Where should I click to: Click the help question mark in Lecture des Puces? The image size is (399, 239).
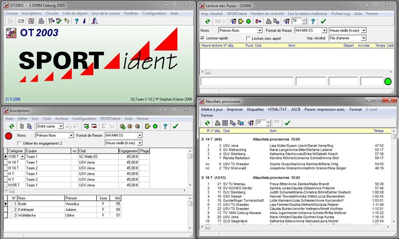pyautogui.click(x=313, y=21)
